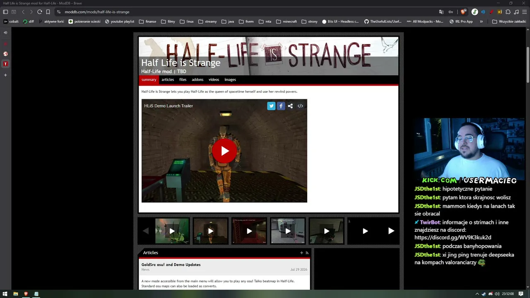Select the muted speaker tab in sidebar
530x298 pixels.
[x=5, y=33]
